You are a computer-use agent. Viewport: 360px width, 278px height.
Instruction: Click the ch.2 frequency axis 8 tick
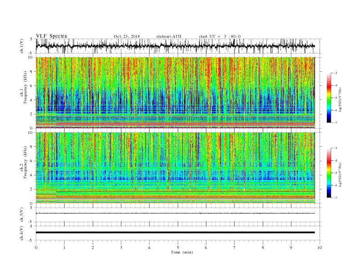[x=32, y=147]
